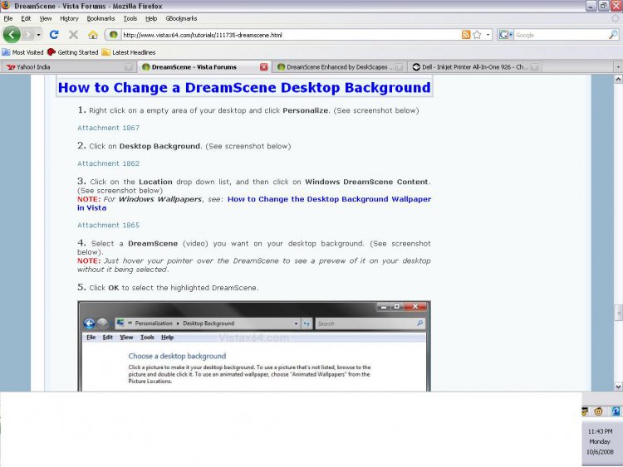The image size is (623, 467).
Task: Reload the current page
Action: tap(54, 35)
